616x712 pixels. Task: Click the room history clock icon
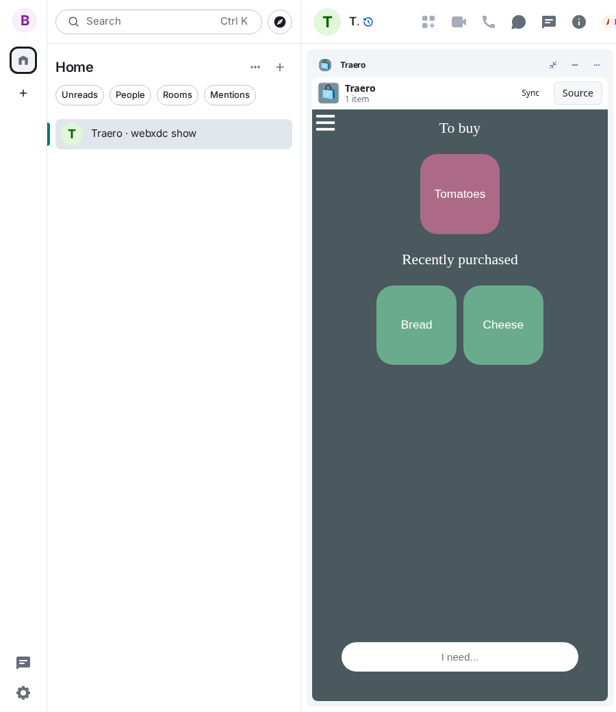click(x=368, y=22)
